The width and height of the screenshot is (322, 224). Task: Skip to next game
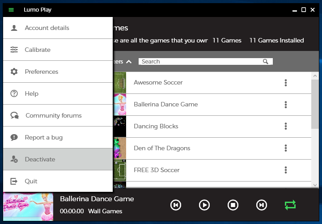(x=262, y=205)
